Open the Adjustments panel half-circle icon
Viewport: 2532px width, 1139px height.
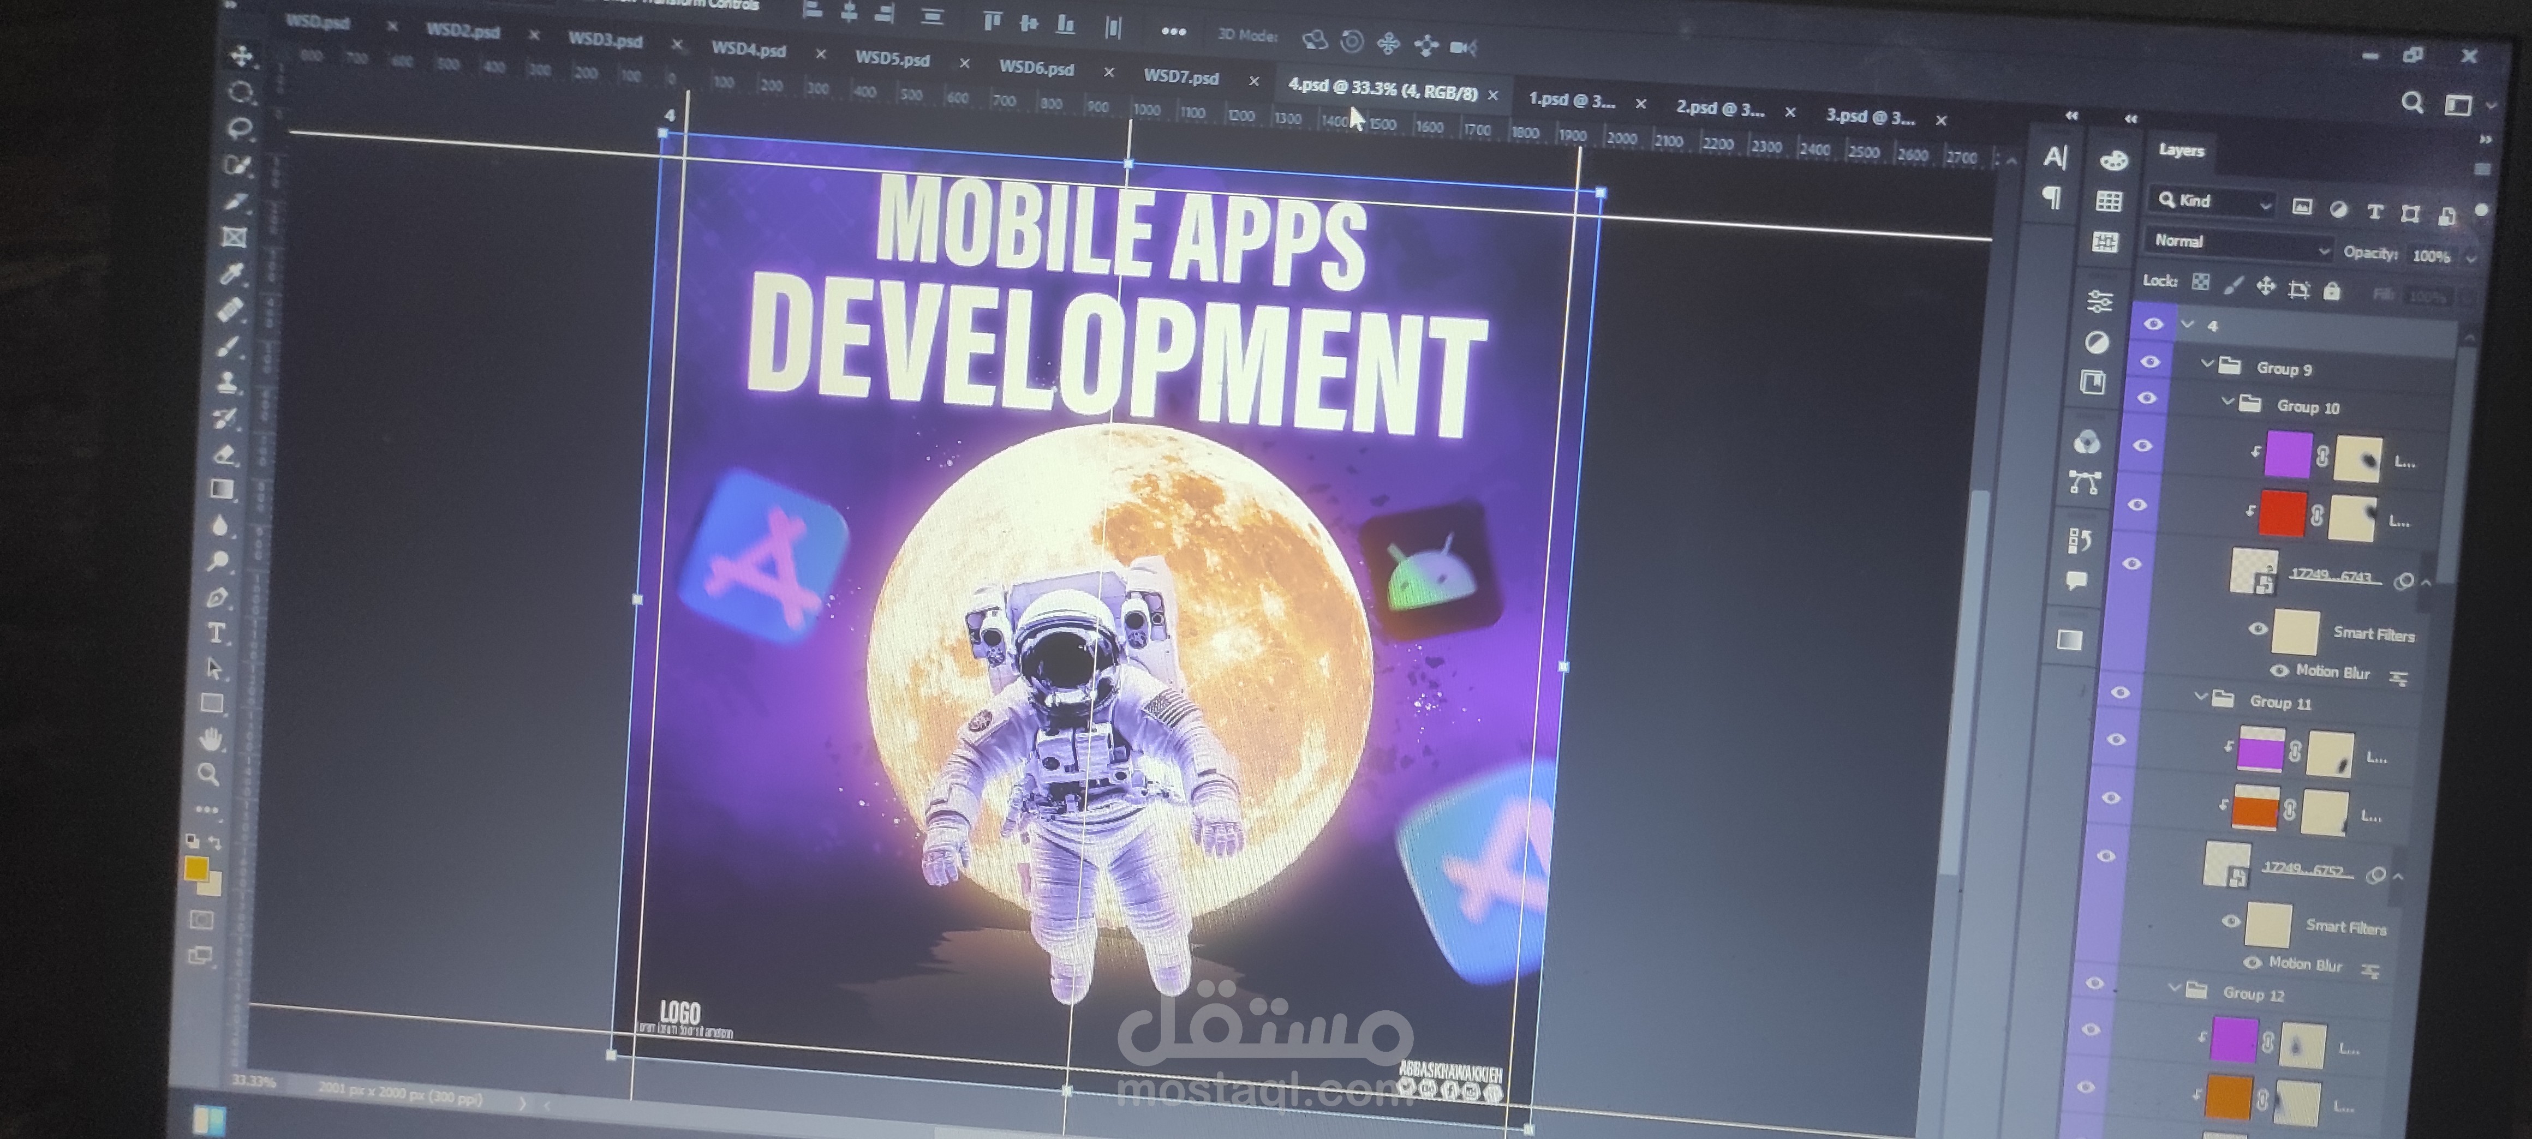[2097, 342]
